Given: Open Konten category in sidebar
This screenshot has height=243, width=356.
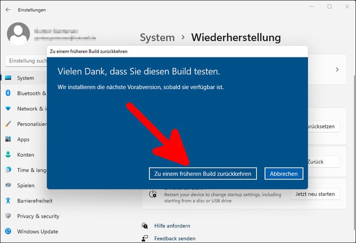Looking at the screenshot, I should (25, 155).
